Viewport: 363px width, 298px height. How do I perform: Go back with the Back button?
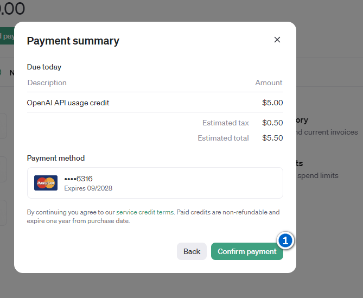click(x=192, y=251)
